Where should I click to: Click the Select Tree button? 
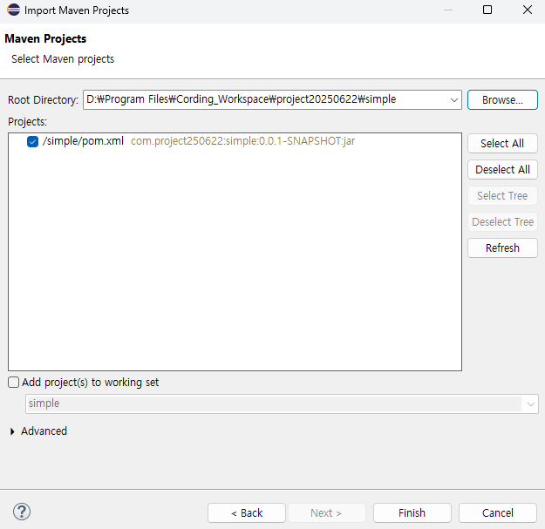pos(502,195)
